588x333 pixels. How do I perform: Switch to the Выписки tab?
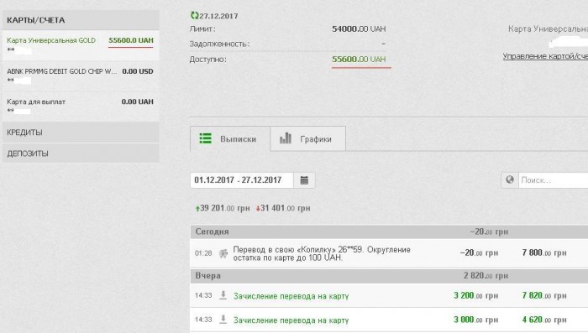coord(230,138)
